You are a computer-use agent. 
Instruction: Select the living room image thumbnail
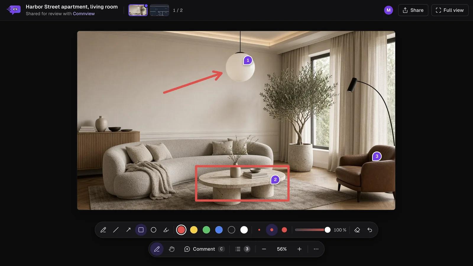[138, 10]
